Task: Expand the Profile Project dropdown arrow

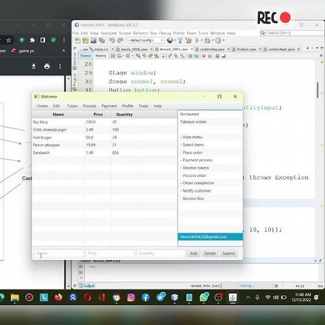Action: pos(224,40)
